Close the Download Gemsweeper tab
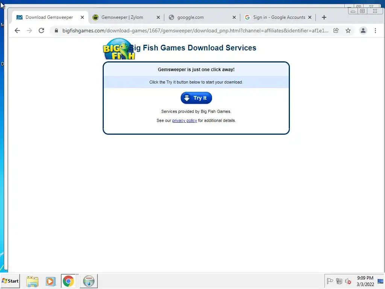The height and width of the screenshot is (289, 385). pos(82,17)
